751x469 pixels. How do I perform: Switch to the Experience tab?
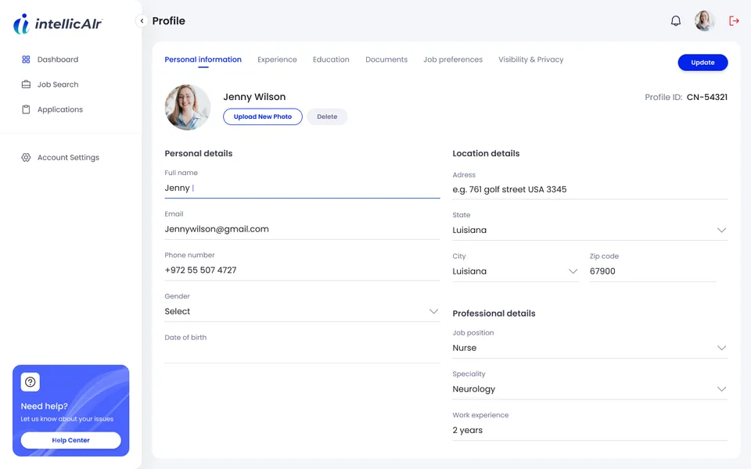(277, 59)
